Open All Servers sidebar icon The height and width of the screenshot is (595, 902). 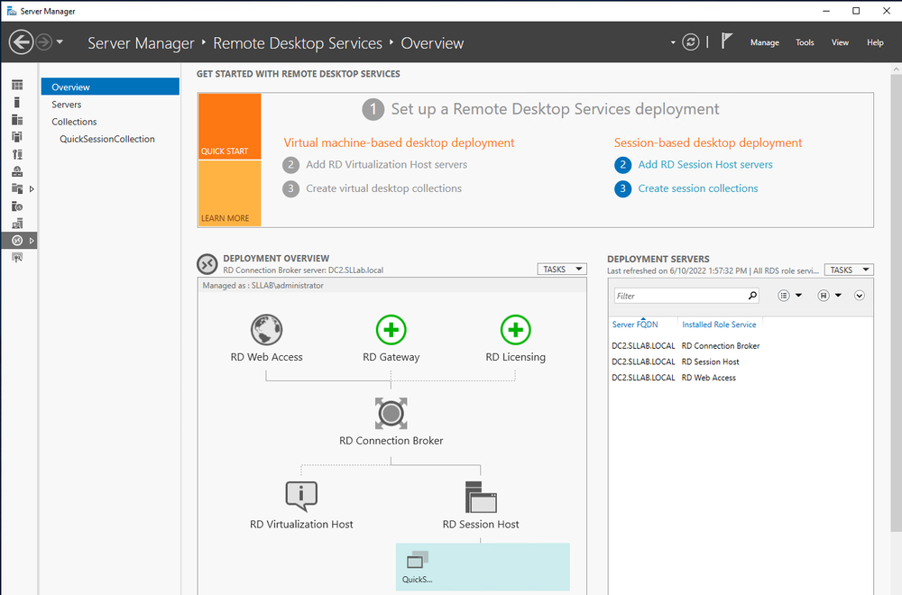[17, 120]
